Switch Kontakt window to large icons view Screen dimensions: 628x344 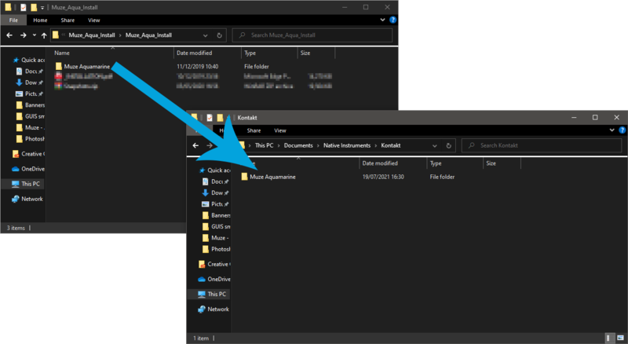pyautogui.click(x=620, y=338)
